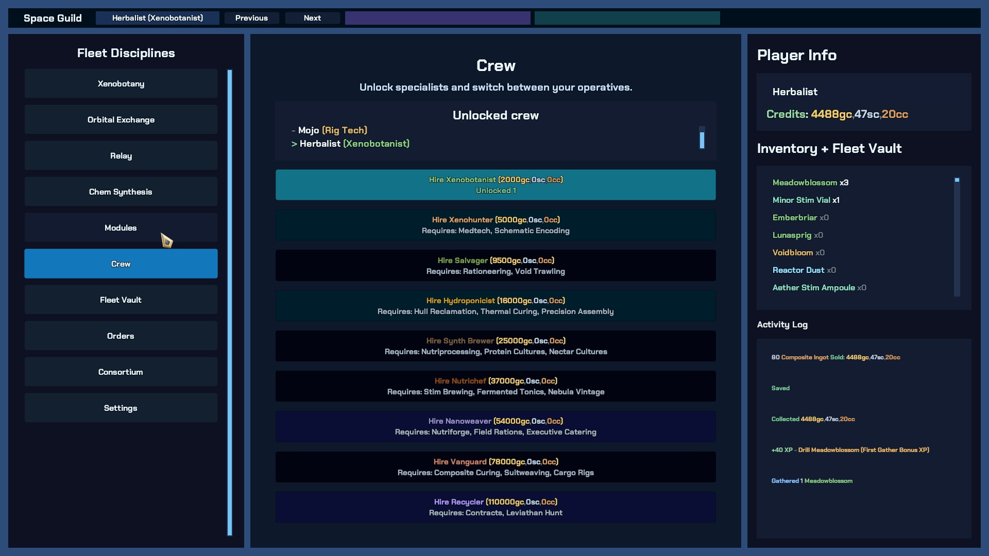Screen dimensions: 989x556
Task: Click the Previous character button
Action: click(251, 18)
